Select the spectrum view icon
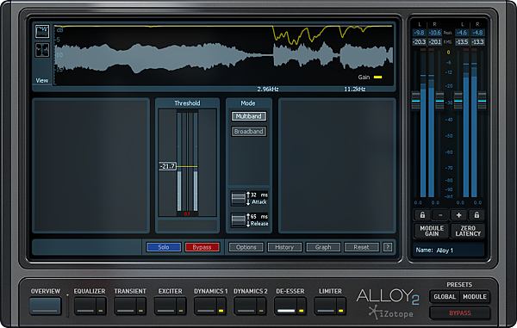Screen dimensions: 517x328 tap(42, 51)
